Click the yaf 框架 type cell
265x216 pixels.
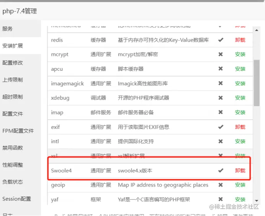[x=96, y=200]
